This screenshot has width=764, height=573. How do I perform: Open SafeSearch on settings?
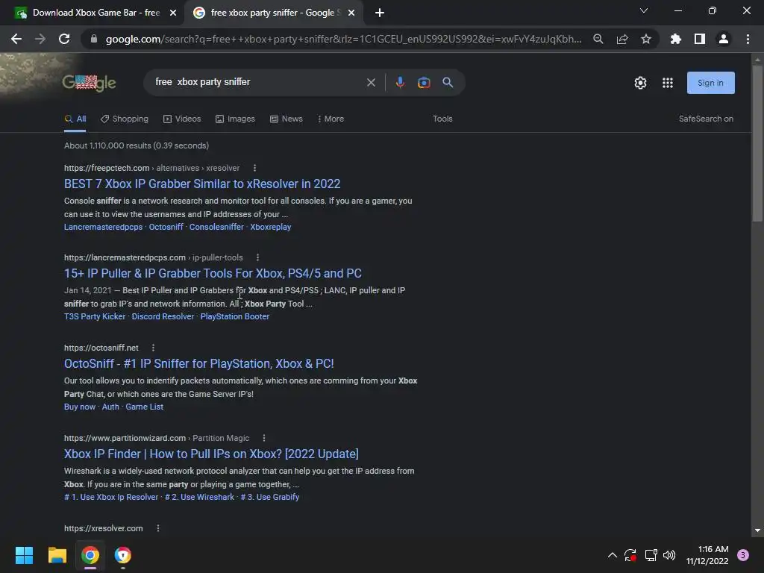(706, 119)
